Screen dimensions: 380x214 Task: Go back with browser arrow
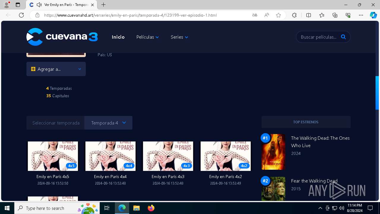click(8, 15)
